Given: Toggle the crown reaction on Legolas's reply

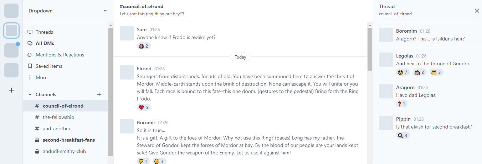Looking at the screenshot, I should [437, 72].
